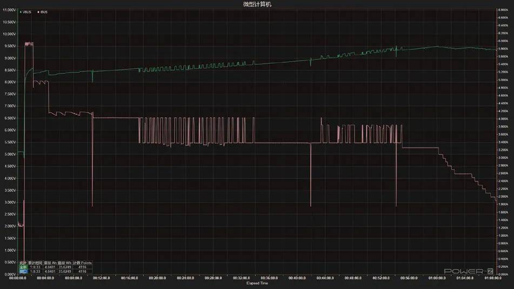The image size is (514, 289).
Task: Click the 01:00:00.0 tick on the time axis
Action: click(437, 278)
